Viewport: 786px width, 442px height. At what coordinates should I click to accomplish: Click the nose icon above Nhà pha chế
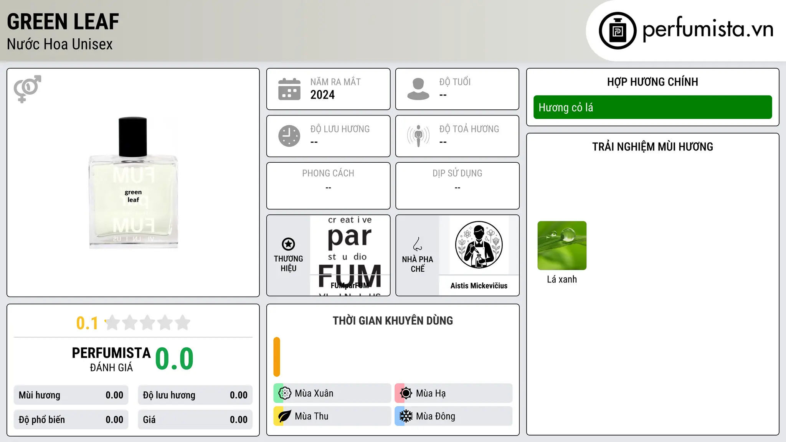point(418,244)
